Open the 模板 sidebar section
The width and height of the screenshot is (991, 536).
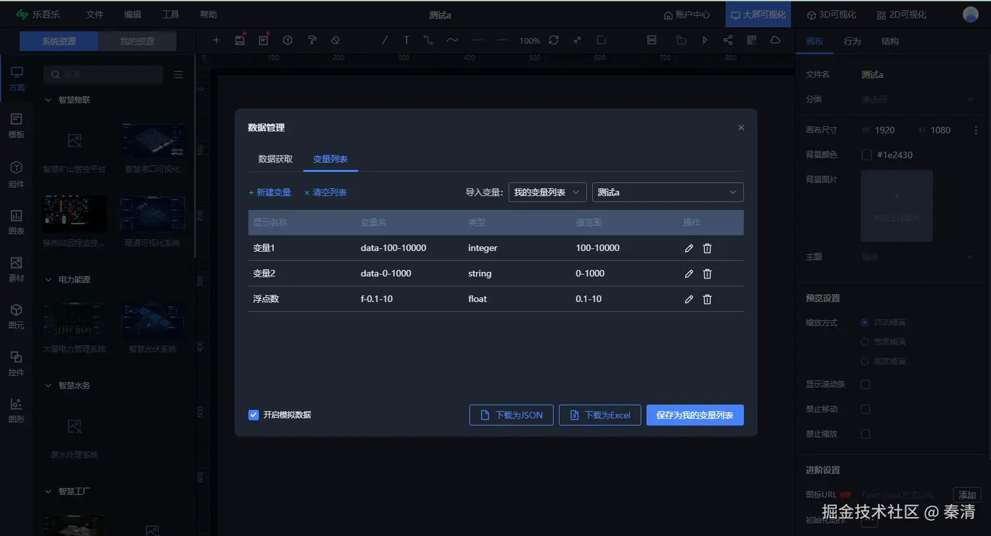tap(16, 126)
